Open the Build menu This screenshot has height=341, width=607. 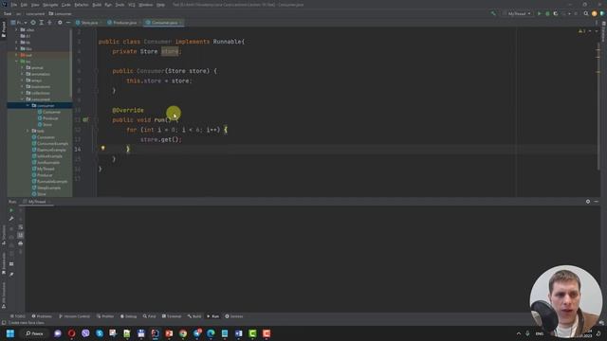pyautogui.click(x=97, y=5)
